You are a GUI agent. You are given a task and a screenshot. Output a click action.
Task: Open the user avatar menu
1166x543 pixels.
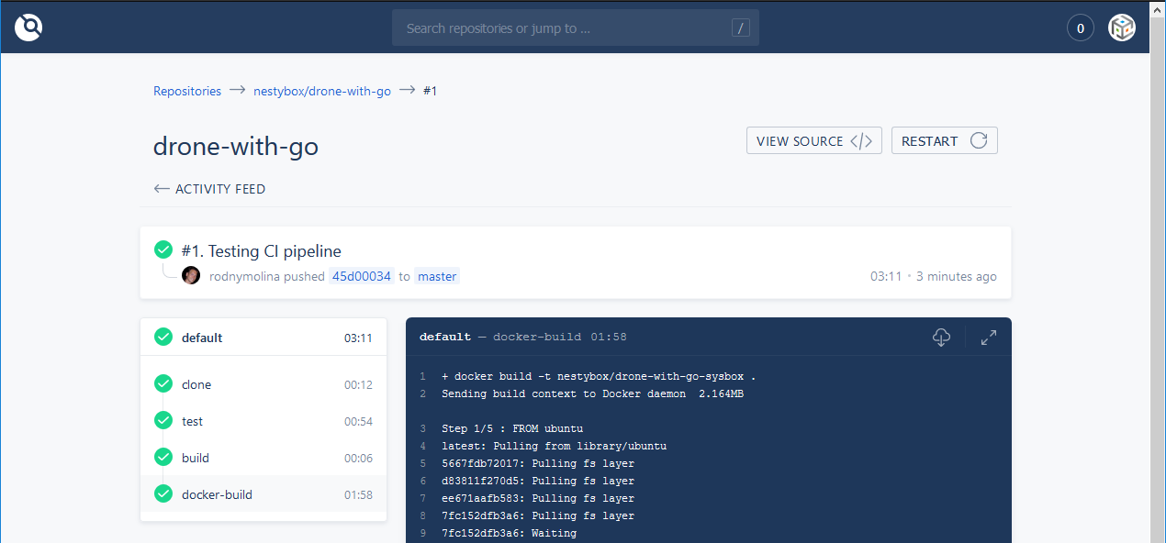[1122, 28]
